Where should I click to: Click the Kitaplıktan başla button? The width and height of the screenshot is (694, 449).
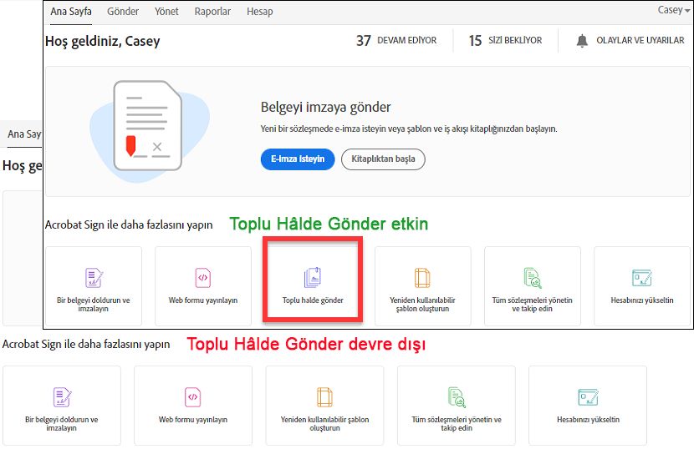pyautogui.click(x=383, y=159)
